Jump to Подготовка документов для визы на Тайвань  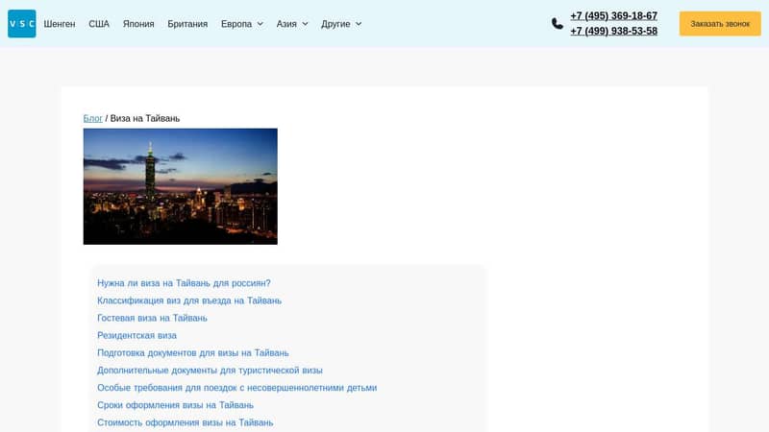click(x=193, y=353)
